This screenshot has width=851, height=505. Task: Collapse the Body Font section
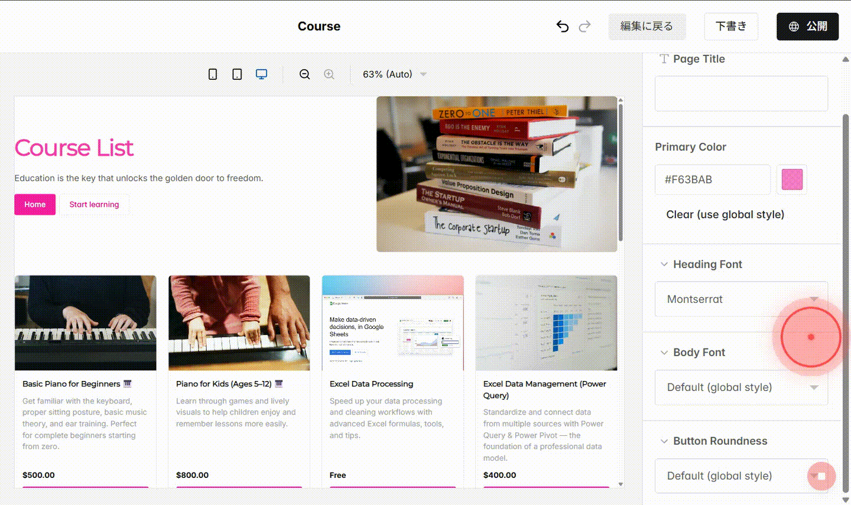(x=664, y=353)
